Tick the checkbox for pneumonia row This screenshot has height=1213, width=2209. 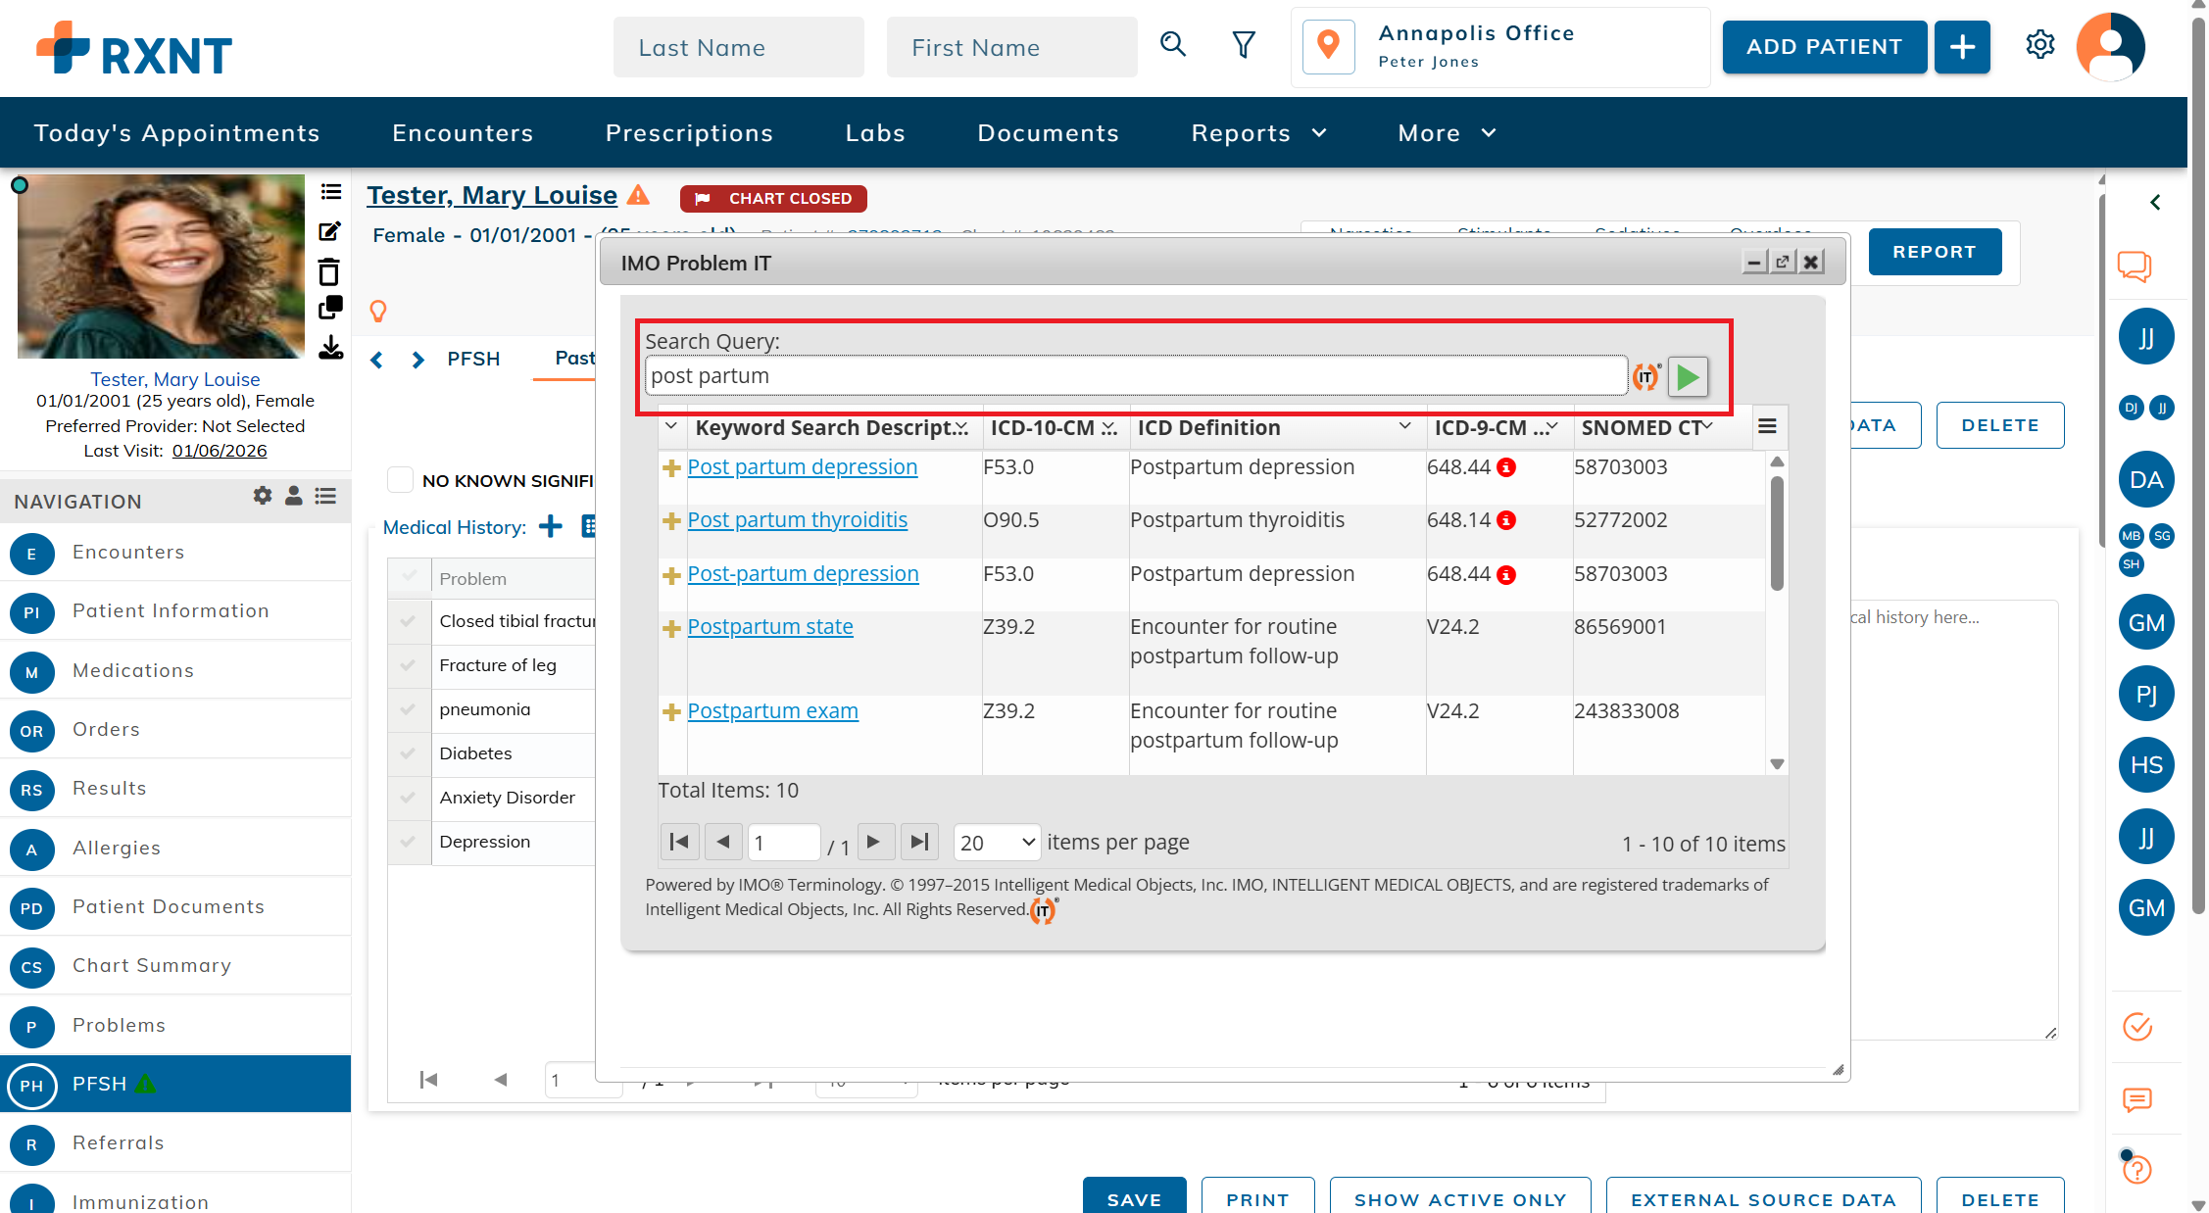[x=409, y=709]
